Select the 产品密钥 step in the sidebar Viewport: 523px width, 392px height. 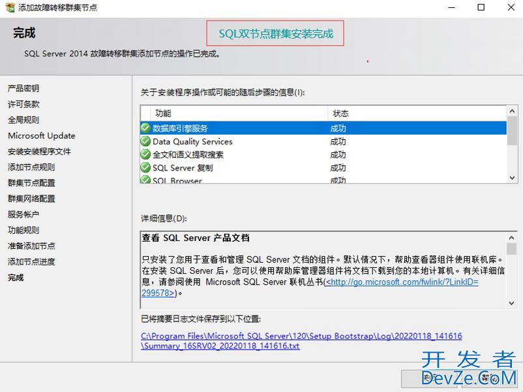click(23, 88)
